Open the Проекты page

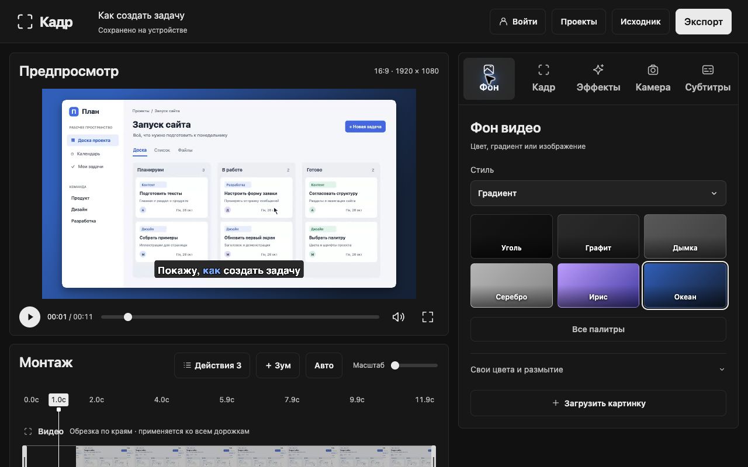[x=579, y=22]
